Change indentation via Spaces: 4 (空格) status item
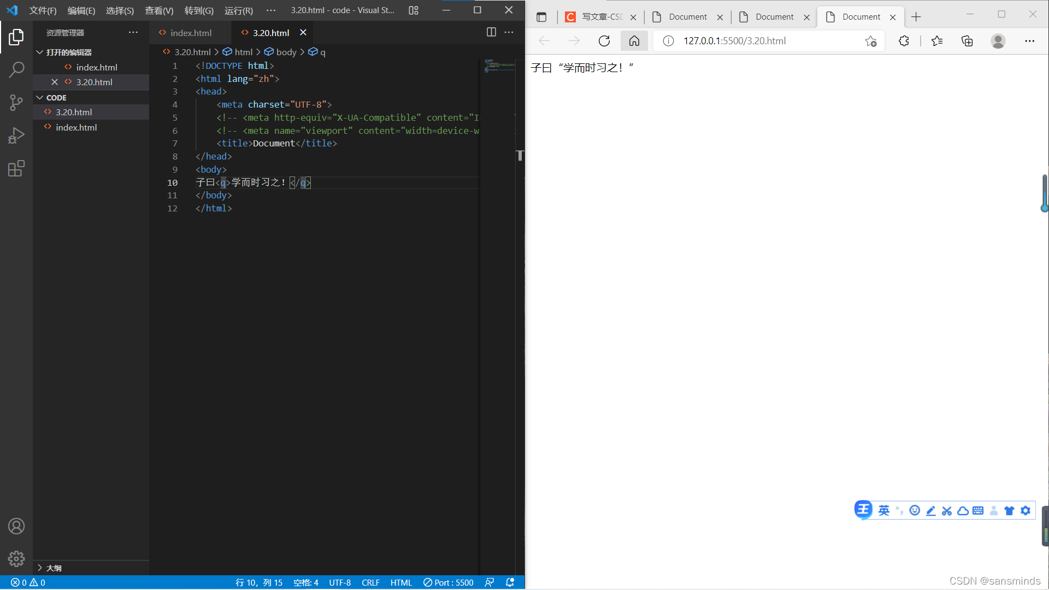Image resolution: width=1049 pixels, height=590 pixels. pyautogui.click(x=306, y=582)
